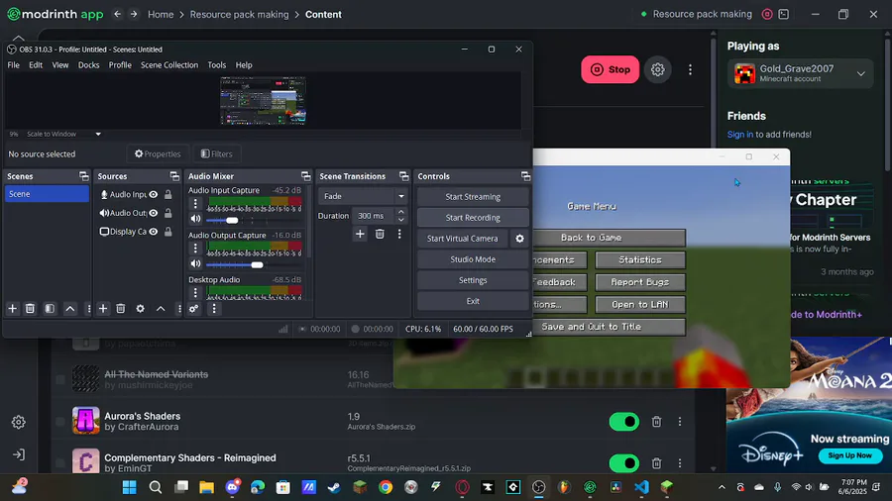
Task: Open OBS Tools menu
Action: (x=216, y=64)
